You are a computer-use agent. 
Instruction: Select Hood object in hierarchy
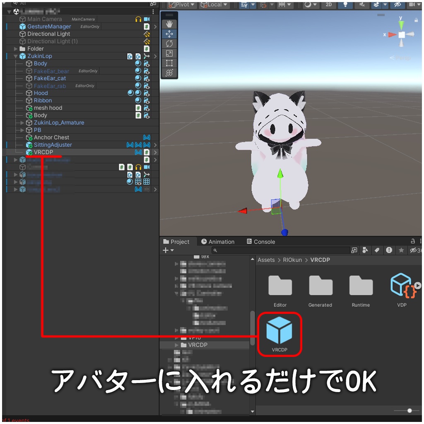[x=41, y=93]
